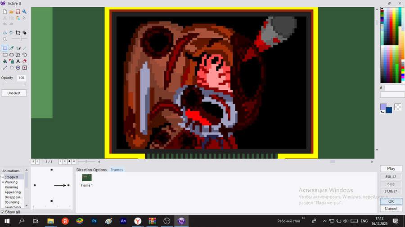The width and height of the screenshot is (405, 227).
Task: Select the Polygon shape tool
Action: [x=18, y=55]
